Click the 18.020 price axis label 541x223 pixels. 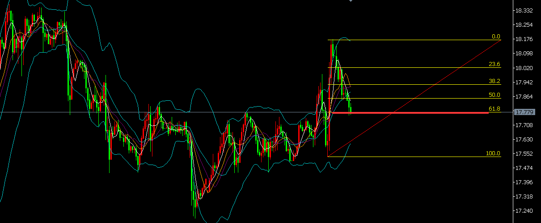click(524, 68)
